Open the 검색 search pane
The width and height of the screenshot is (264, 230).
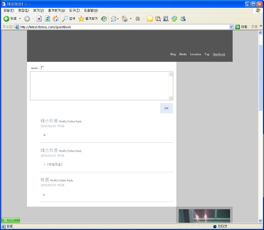tap(68, 19)
